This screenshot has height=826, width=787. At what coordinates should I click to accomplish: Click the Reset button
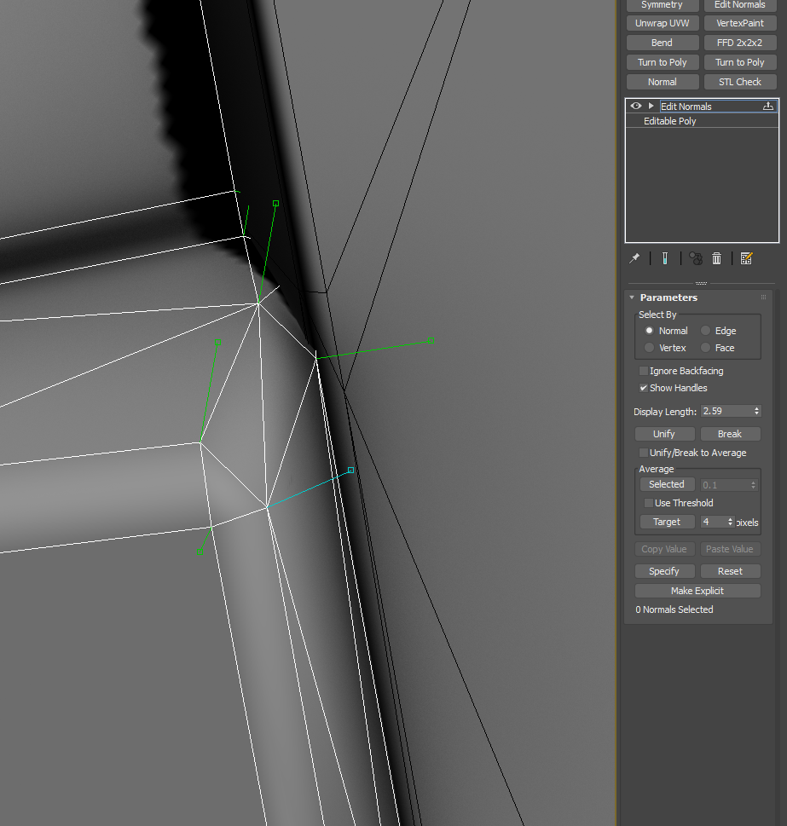730,571
